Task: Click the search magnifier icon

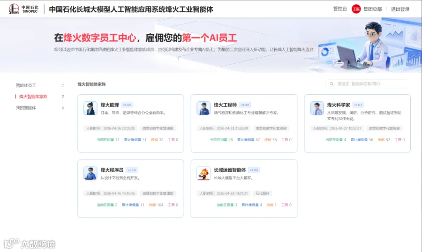Action: [332, 84]
